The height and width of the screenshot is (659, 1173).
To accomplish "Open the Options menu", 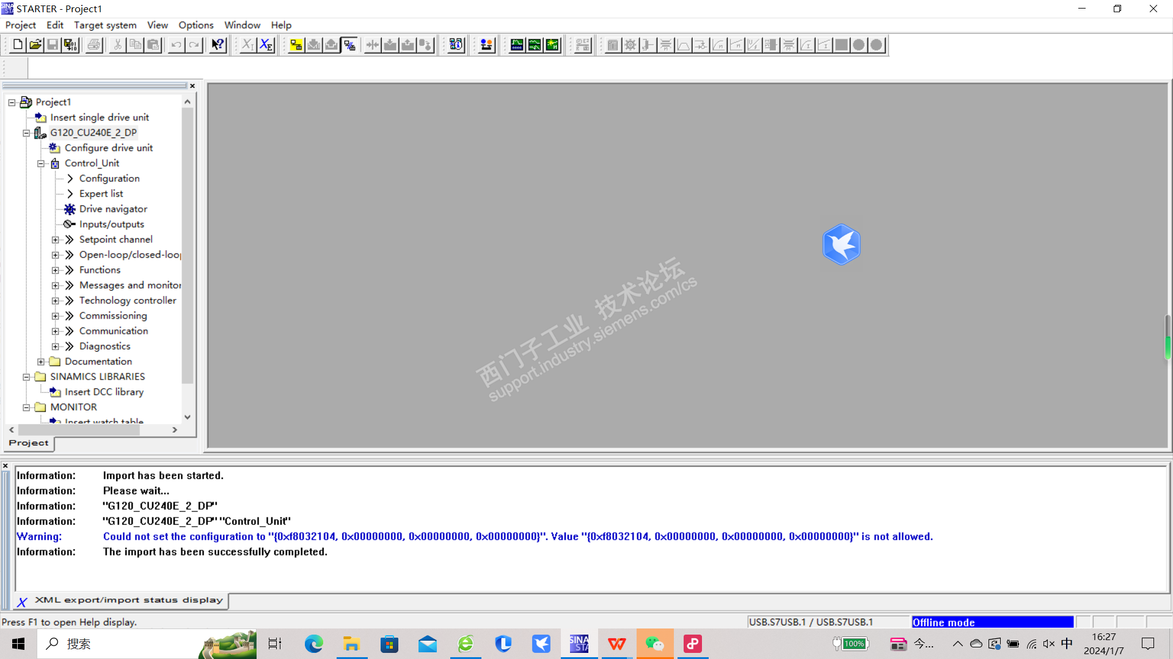I will (195, 25).
